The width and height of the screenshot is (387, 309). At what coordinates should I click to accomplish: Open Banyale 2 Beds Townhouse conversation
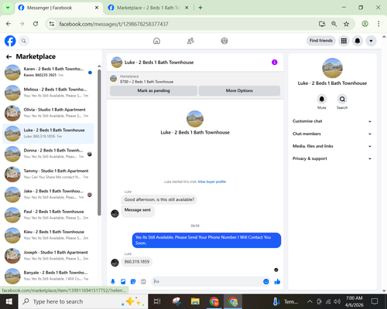pos(48,276)
